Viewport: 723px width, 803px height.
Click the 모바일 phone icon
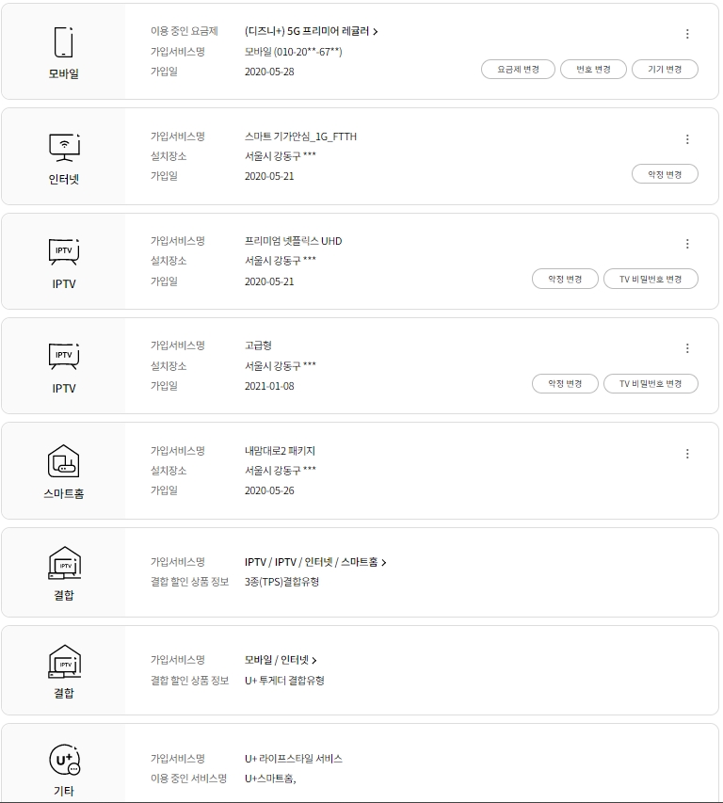click(63, 42)
